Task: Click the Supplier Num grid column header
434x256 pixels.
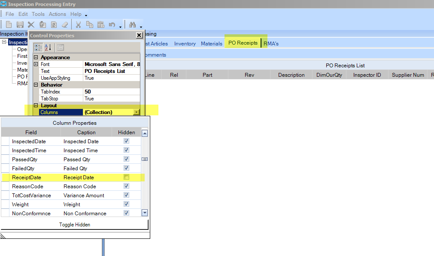Action: [x=408, y=75]
